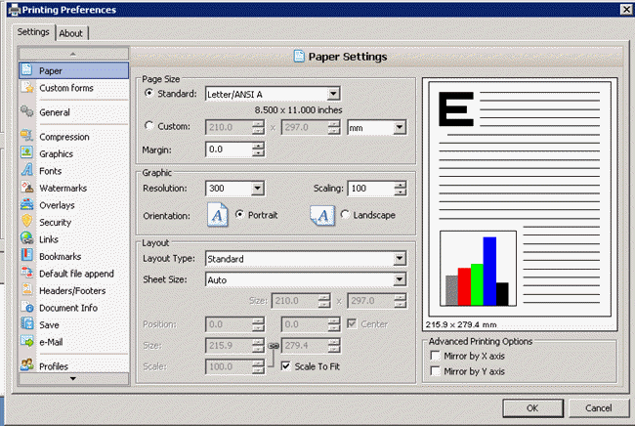Image resolution: width=635 pixels, height=426 pixels.
Task: Select the Custom page size radio button
Action: [149, 126]
